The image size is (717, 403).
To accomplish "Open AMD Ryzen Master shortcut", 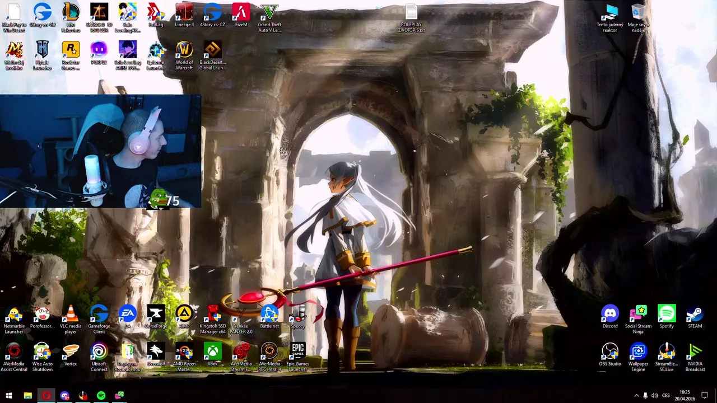I will [x=184, y=357].
